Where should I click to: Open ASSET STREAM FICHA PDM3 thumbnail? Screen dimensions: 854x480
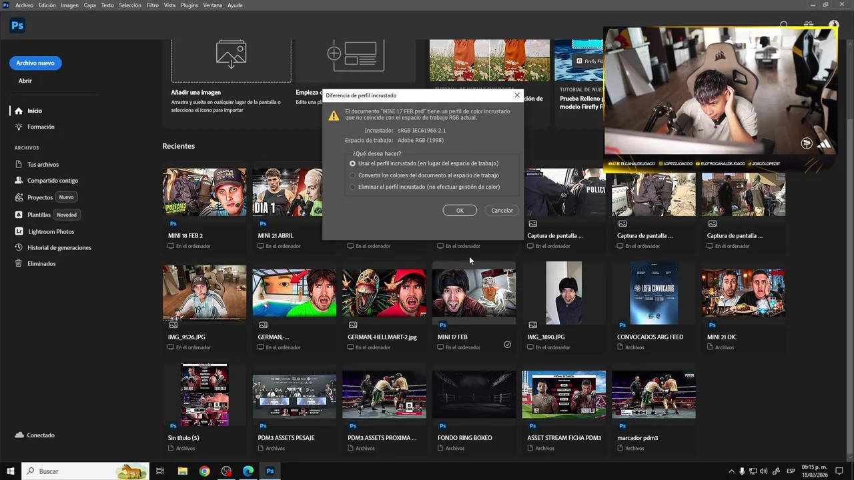coord(564,395)
